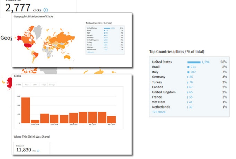Click the arrow icon beside 11,830 clicks
The width and height of the screenshot is (236, 159).
tap(38, 151)
